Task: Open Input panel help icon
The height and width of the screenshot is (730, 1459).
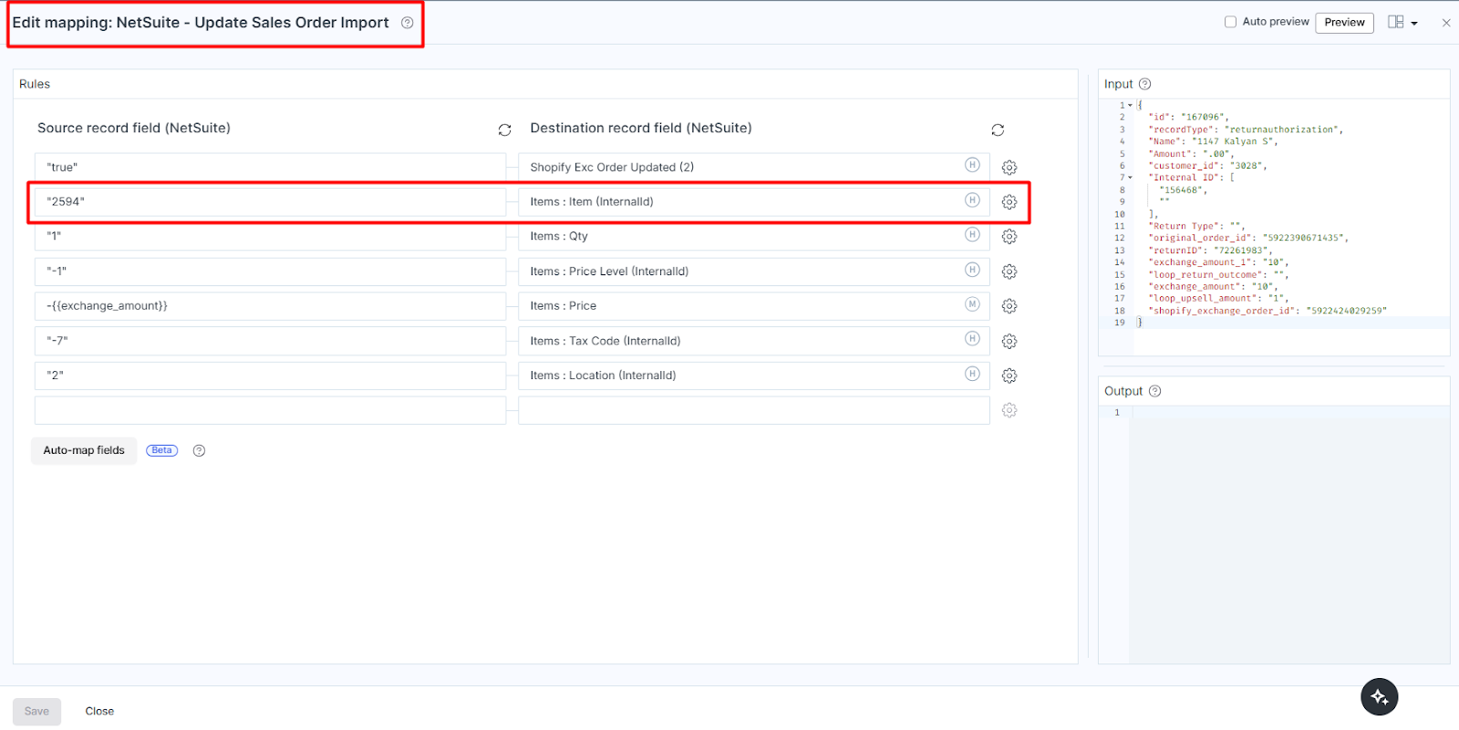Action: click(x=1144, y=84)
